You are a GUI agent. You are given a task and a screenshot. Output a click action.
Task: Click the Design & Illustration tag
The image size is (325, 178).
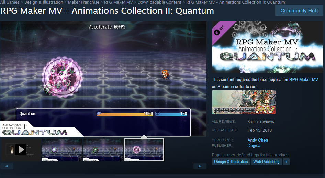click(231, 162)
